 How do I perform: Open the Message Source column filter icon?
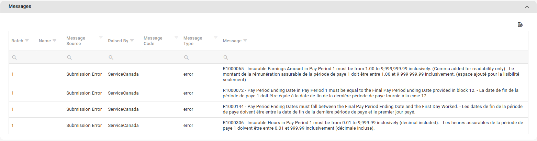(101, 38)
